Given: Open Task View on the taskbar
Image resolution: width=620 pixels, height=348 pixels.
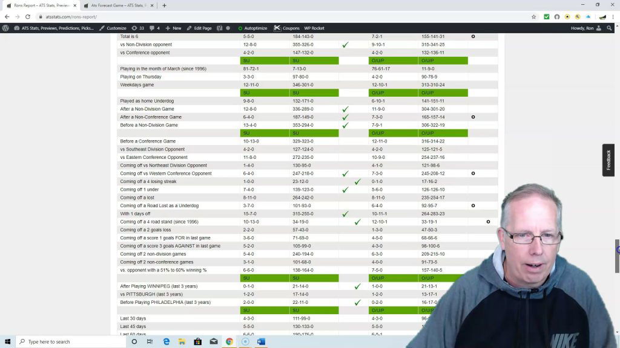Looking at the screenshot, I should [x=150, y=342].
